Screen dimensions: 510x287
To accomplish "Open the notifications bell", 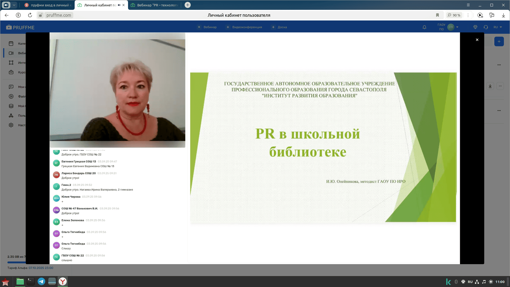I will (424, 27).
